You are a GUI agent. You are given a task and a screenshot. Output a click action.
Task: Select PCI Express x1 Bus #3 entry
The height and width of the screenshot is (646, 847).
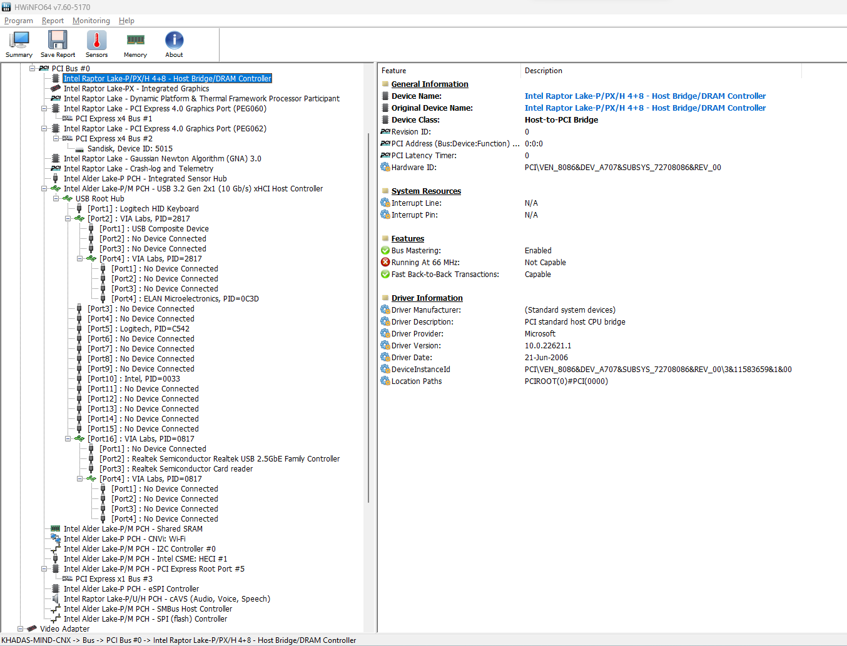114,579
